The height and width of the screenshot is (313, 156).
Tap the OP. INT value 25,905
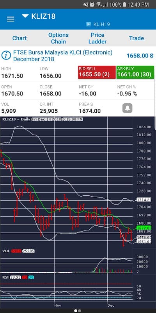(x=49, y=111)
